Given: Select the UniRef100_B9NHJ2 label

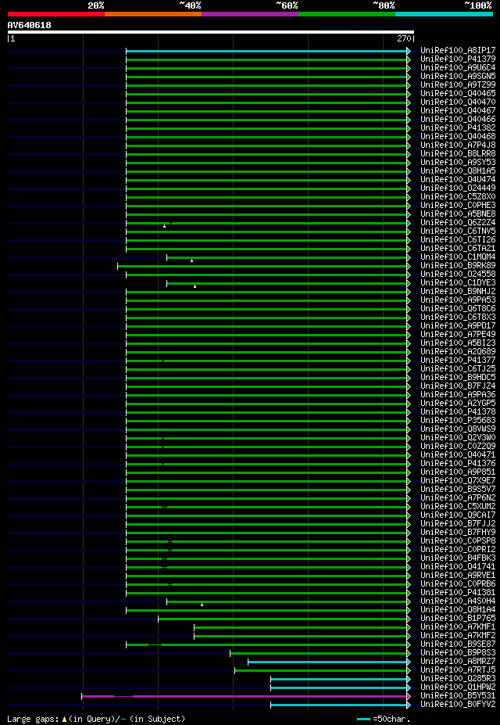Looking at the screenshot, I should coord(458,293).
